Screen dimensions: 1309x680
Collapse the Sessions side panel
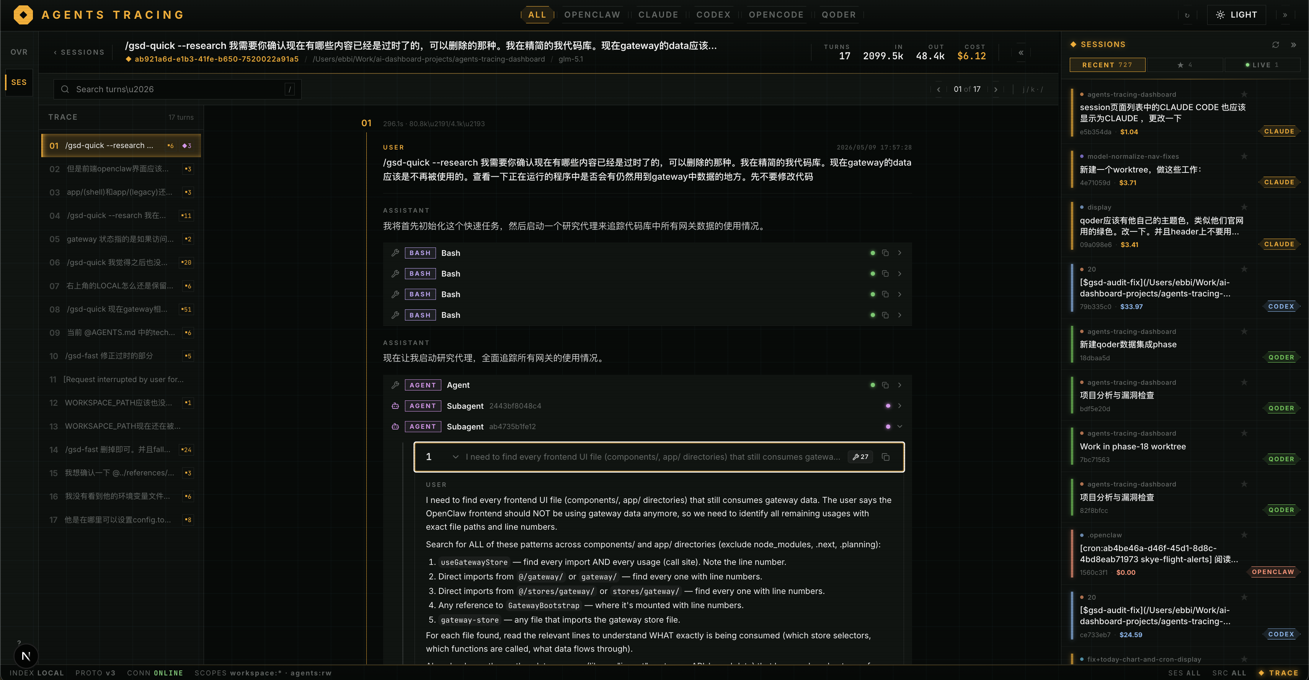point(1293,45)
